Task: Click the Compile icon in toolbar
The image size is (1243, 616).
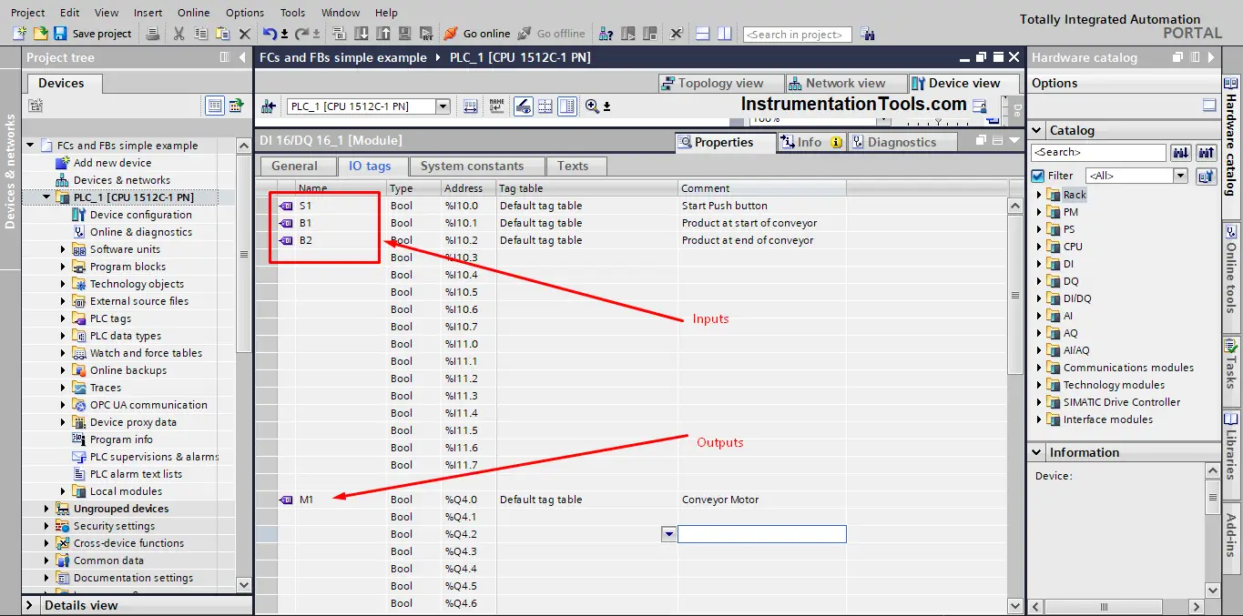Action: tap(339, 34)
